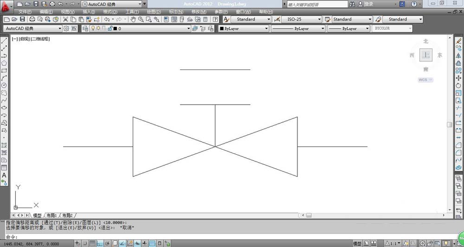
Task: Toggle Grid Display in status bar
Action: pyautogui.click(x=92, y=243)
